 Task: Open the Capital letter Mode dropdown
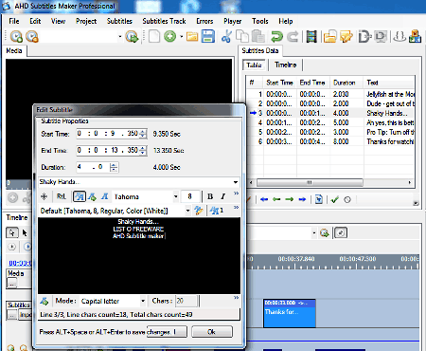(143, 301)
